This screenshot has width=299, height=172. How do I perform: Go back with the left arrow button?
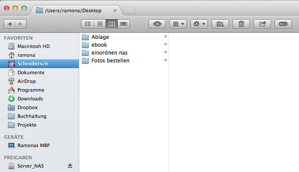coord(9,24)
